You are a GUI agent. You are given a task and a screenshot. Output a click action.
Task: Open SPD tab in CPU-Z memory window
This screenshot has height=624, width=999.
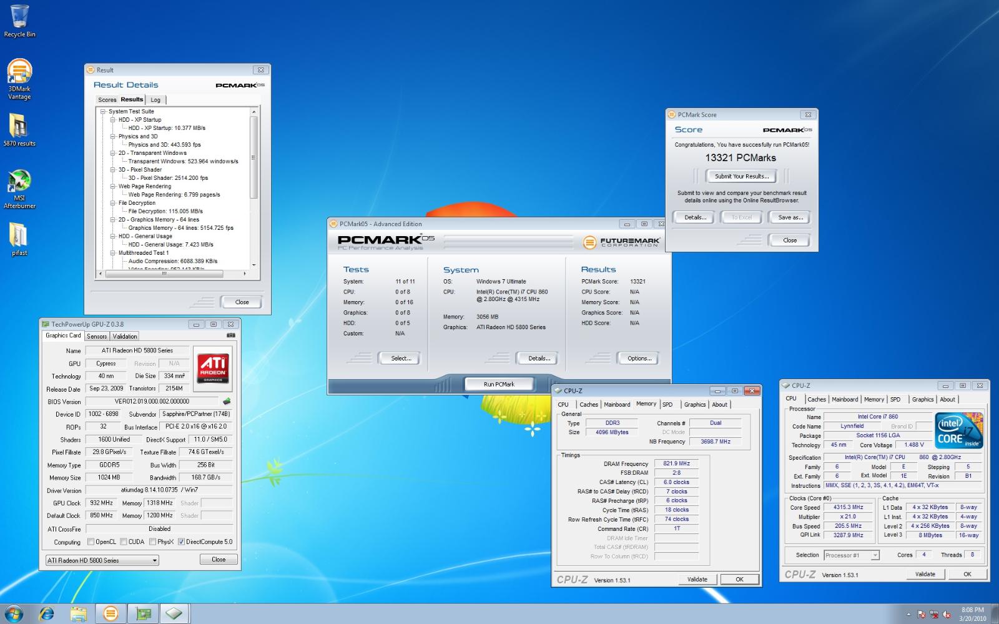pos(668,405)
